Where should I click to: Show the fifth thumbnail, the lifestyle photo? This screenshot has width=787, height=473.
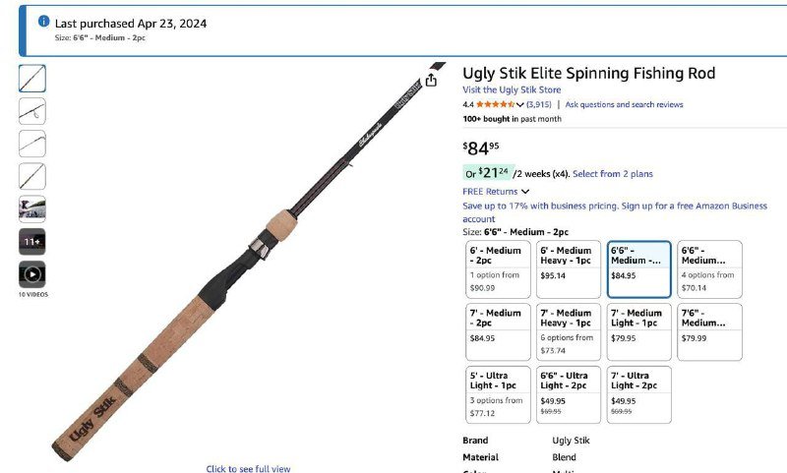31,208
